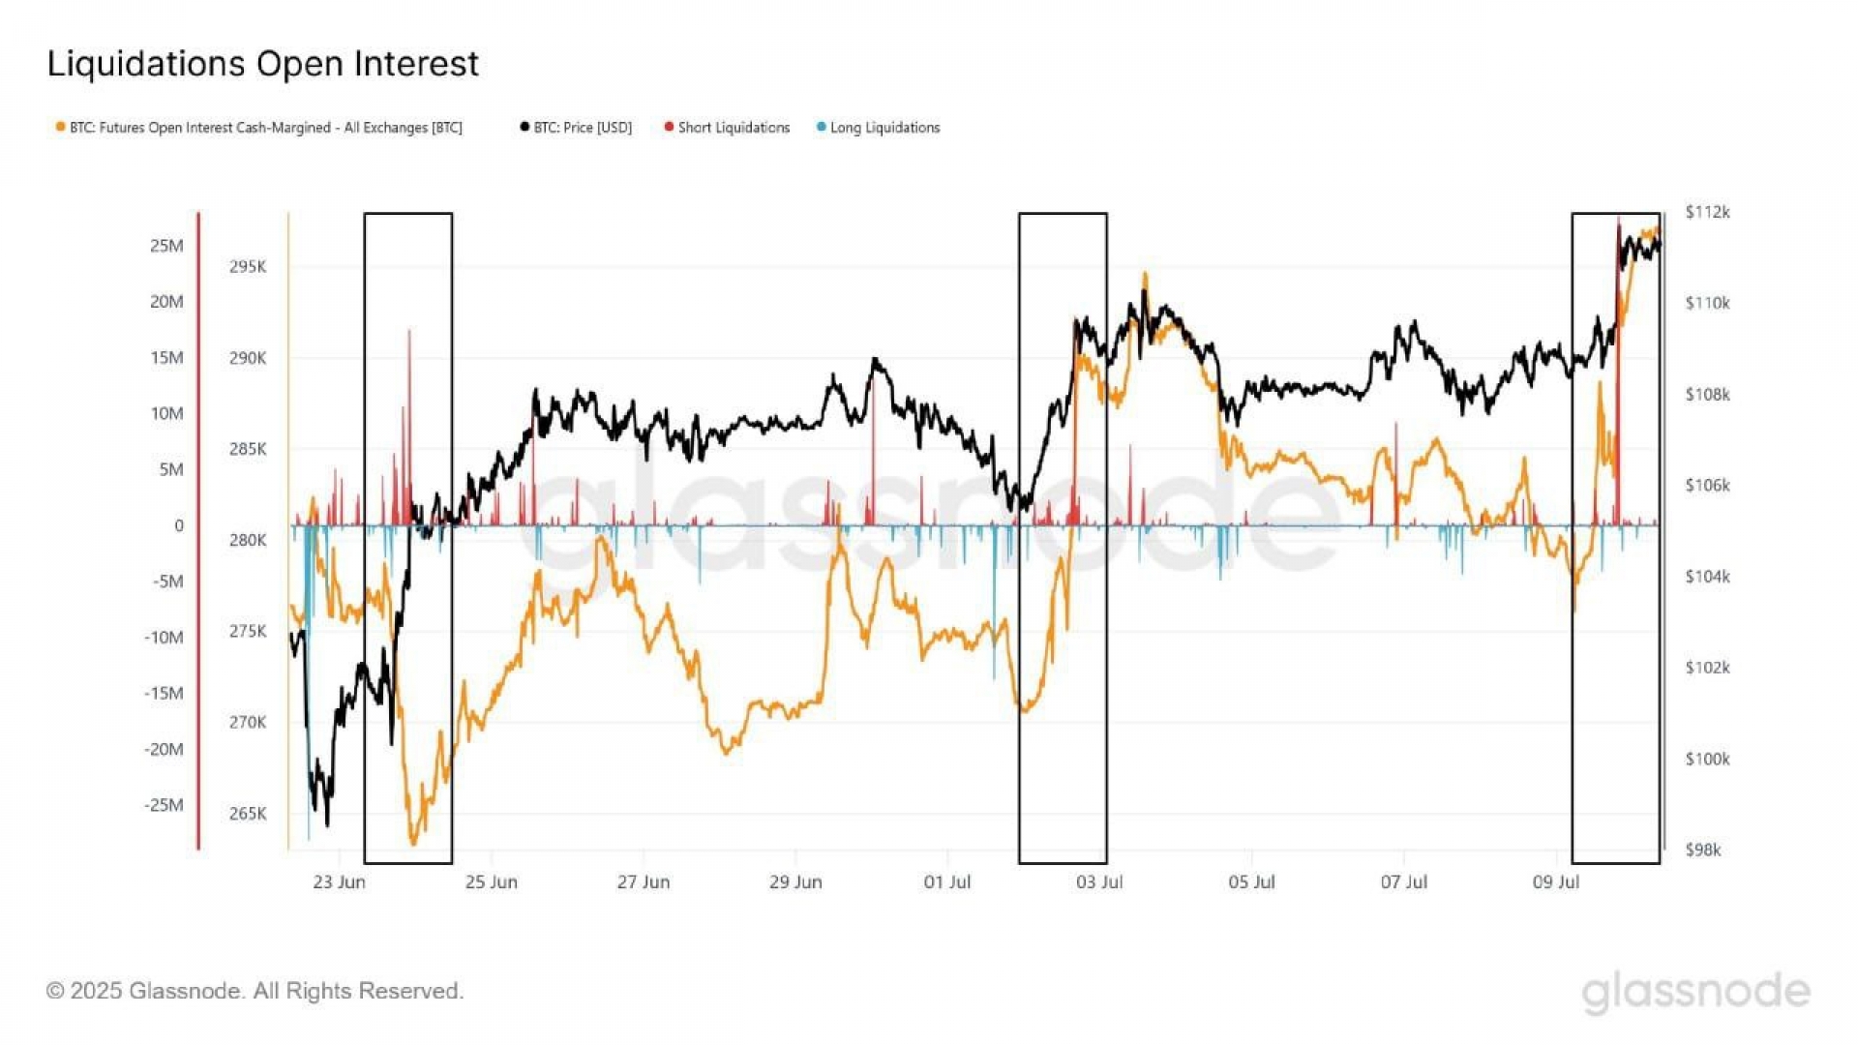
Task: Click the 295K open interest axis label
Action: pos(248,266)
